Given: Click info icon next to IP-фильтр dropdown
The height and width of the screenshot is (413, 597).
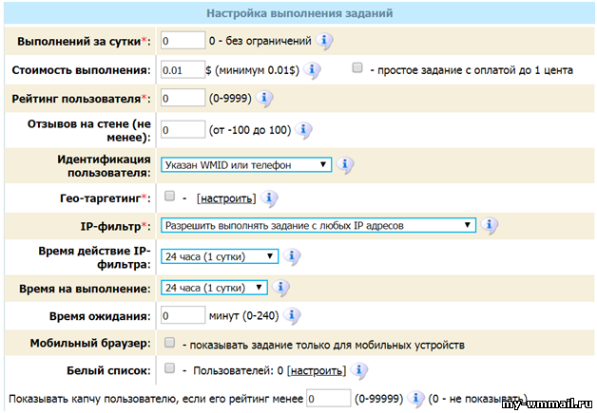Looking at the screenshot, I should (x=490, y=225).
